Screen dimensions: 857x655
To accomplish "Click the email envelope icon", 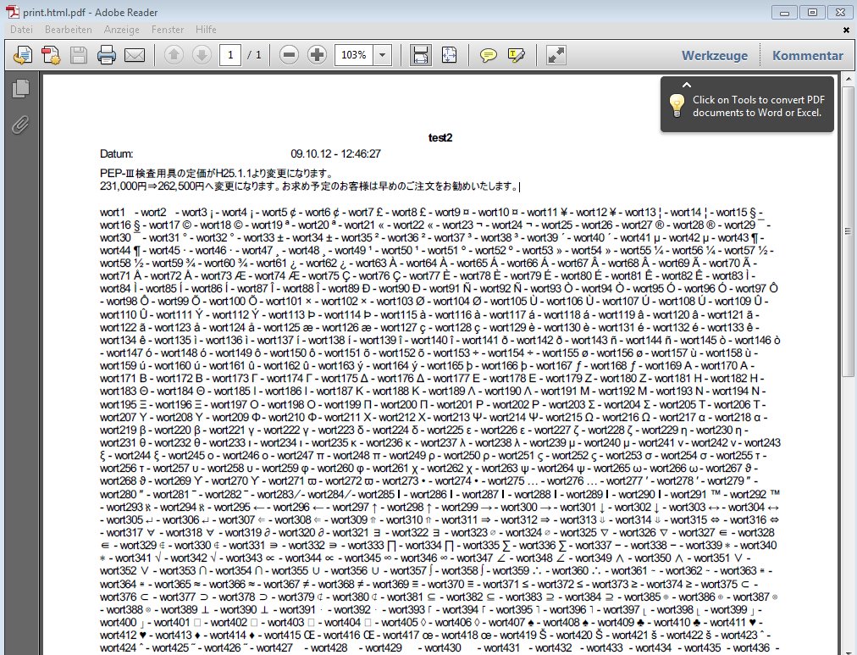I will tap(134, 56).
